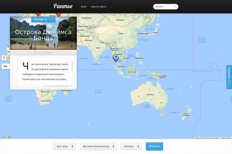Click the Madagascar label on the map
Image resolution: width=232 pixels, height=154 pixels.
[66, 90]
